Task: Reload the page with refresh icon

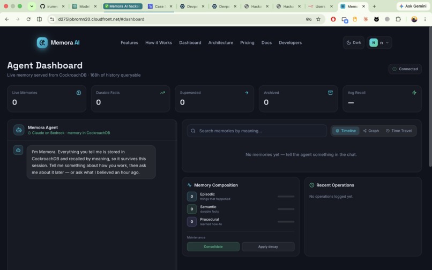Action: [x=28, y=19]
